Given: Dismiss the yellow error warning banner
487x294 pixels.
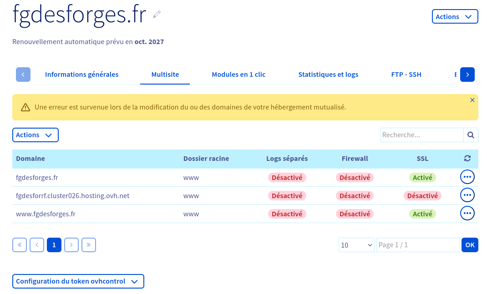Looking at the screenshot, I should pyautogui.click(x=472, y=100).
